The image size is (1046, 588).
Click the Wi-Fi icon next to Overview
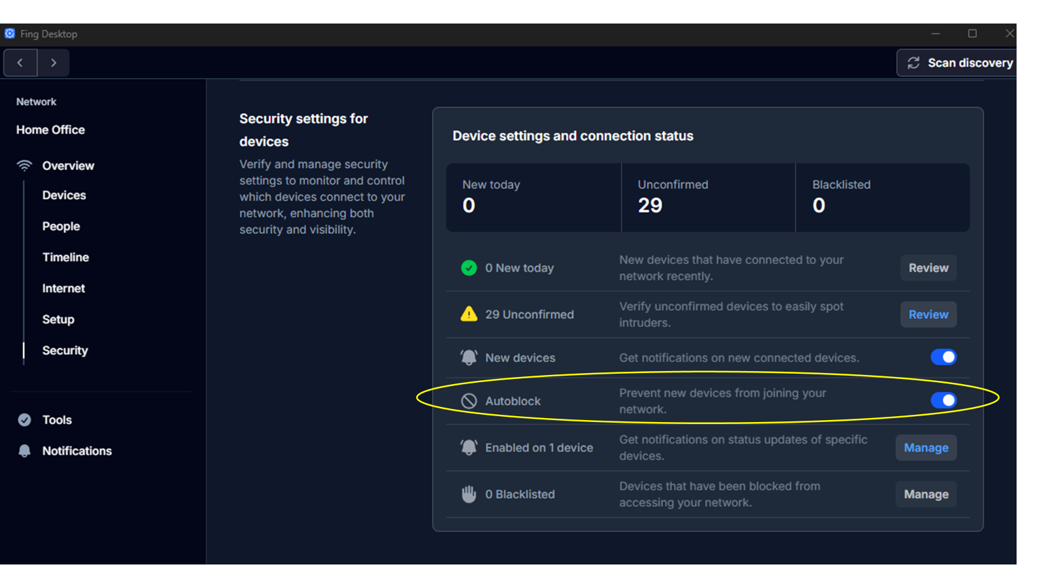pyautogui.click(x=24, y=165)
